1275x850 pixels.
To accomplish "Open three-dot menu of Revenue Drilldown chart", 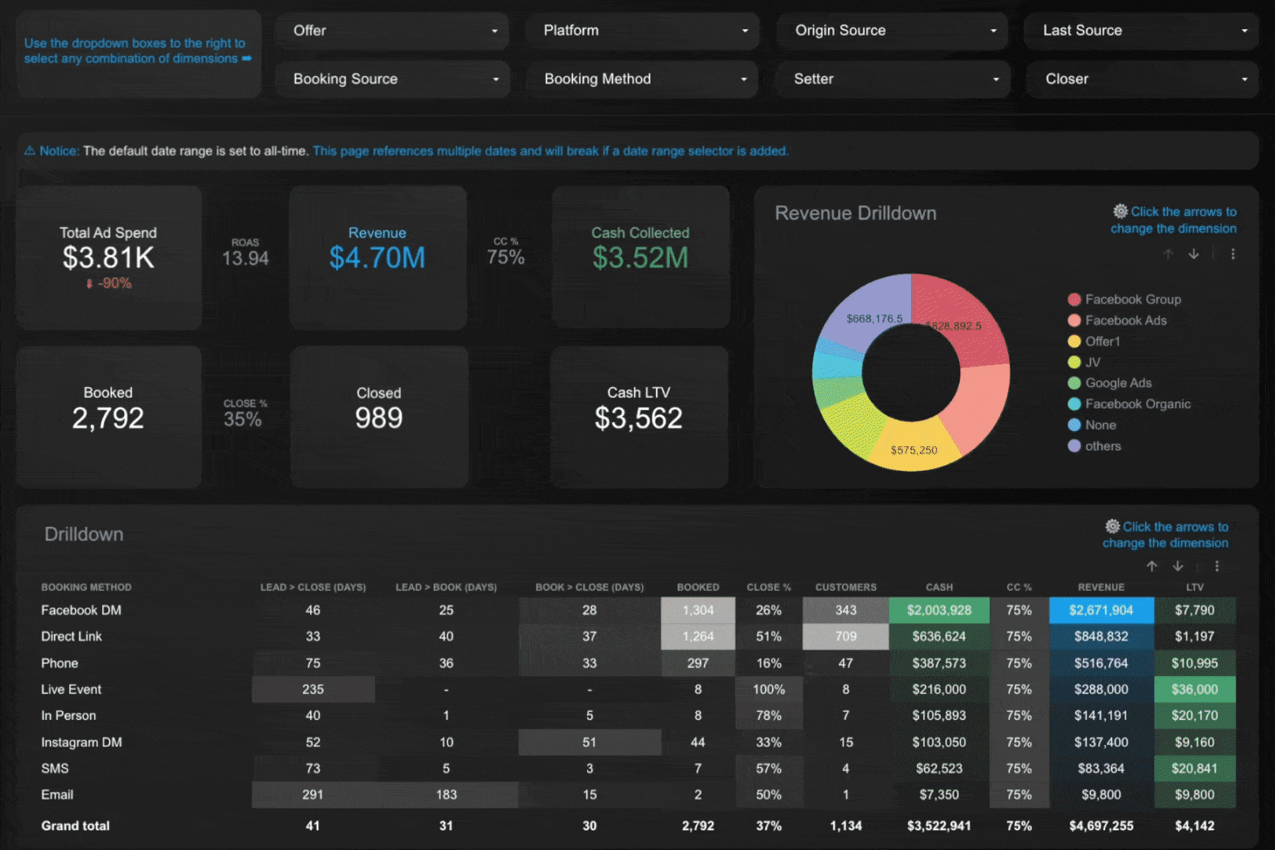I will coord(1232,254).
